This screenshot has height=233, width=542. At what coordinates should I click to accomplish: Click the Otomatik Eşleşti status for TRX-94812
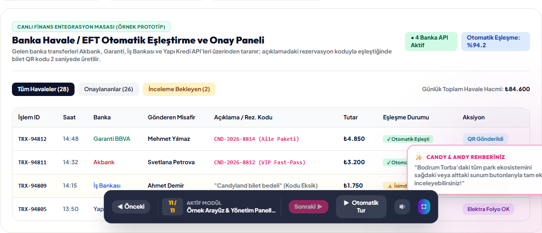tap(408, 139)
